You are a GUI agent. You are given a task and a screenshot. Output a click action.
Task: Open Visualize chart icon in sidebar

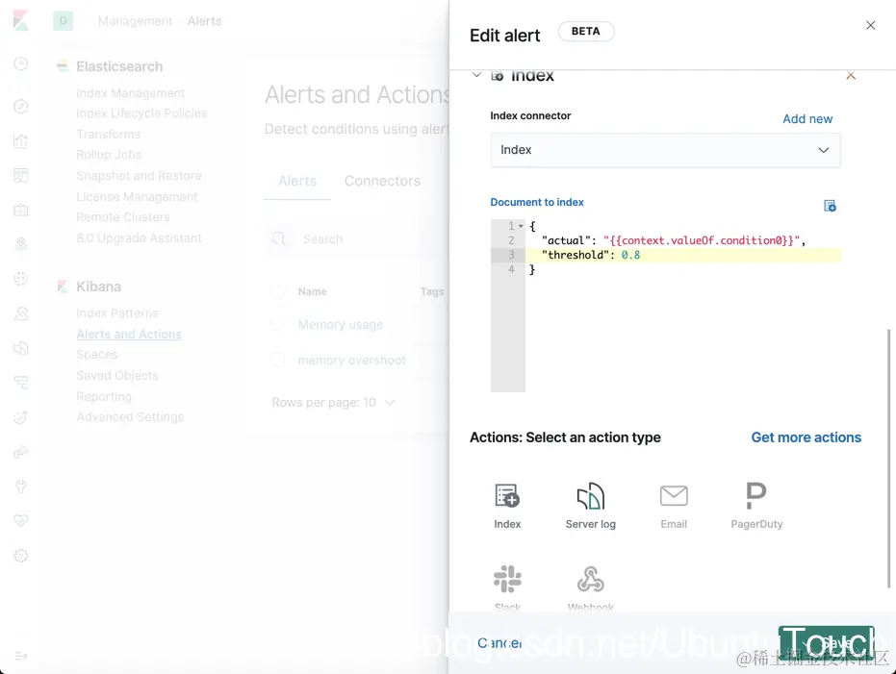coord(20,141)
